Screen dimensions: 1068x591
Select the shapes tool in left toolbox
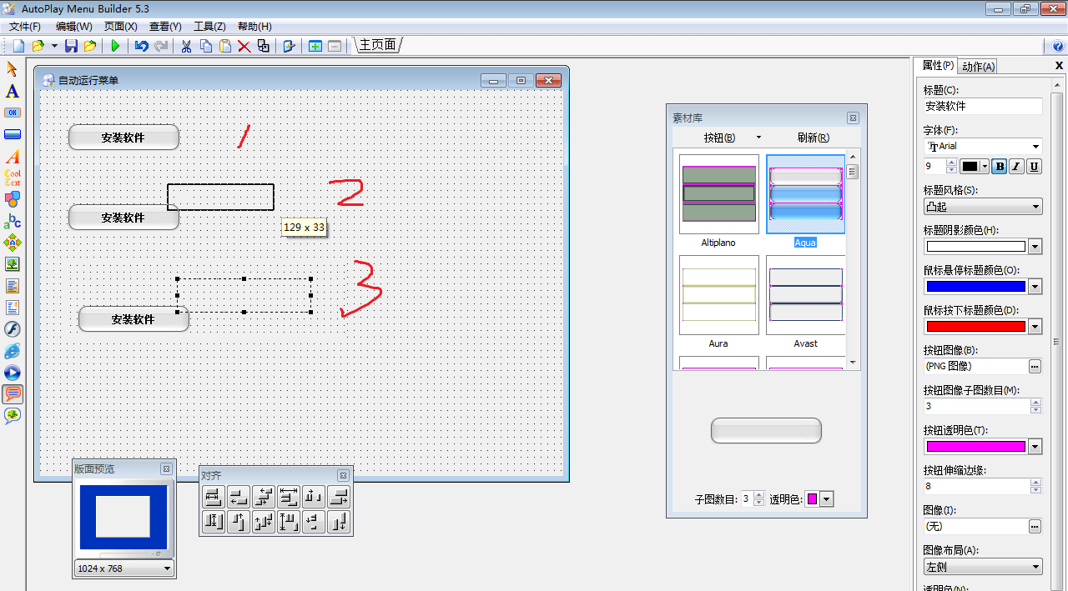pyautogui.click(x=13, y=199)
